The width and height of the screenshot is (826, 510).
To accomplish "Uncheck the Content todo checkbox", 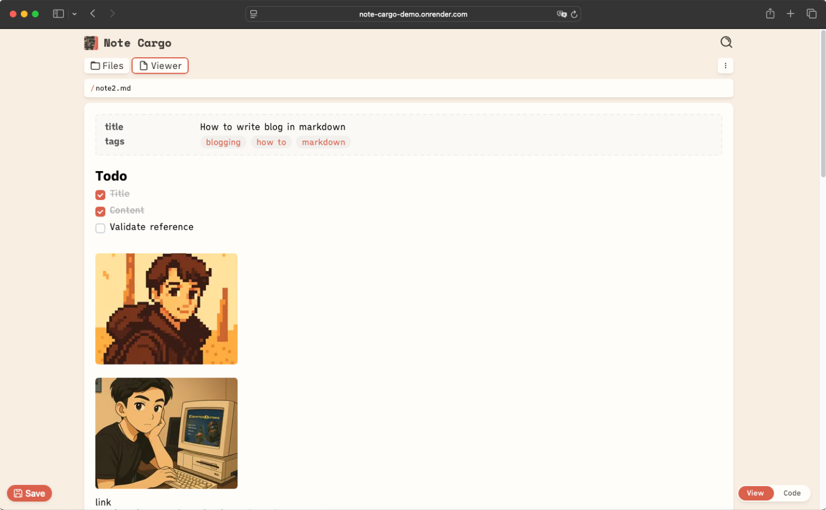I will [100, 211].
